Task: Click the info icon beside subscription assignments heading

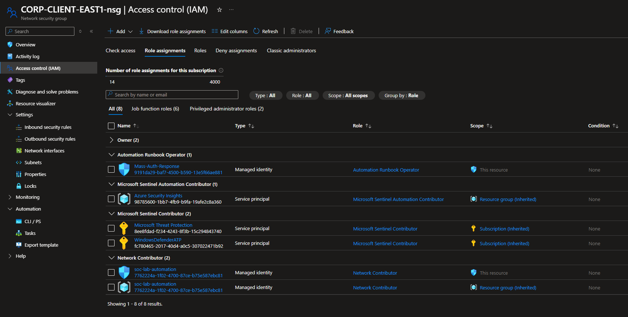Action: click(x=221, y=70)
